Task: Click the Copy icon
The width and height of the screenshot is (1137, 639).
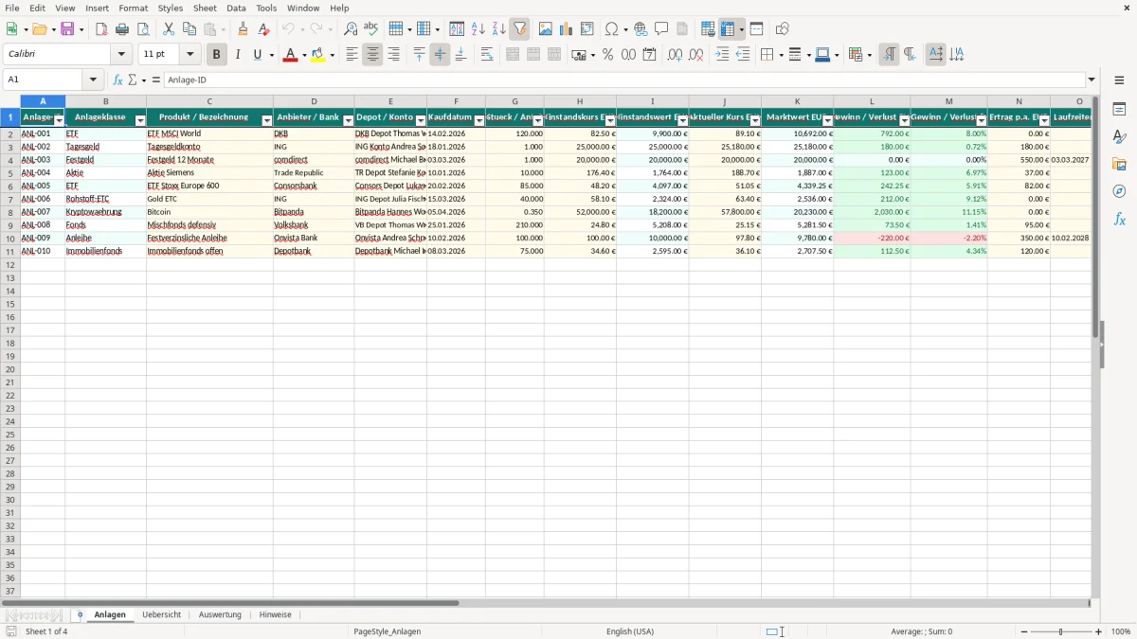Action: 189,29
